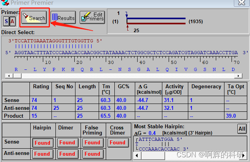
Task: Click the template sequence line
Action: coord(127,53)
